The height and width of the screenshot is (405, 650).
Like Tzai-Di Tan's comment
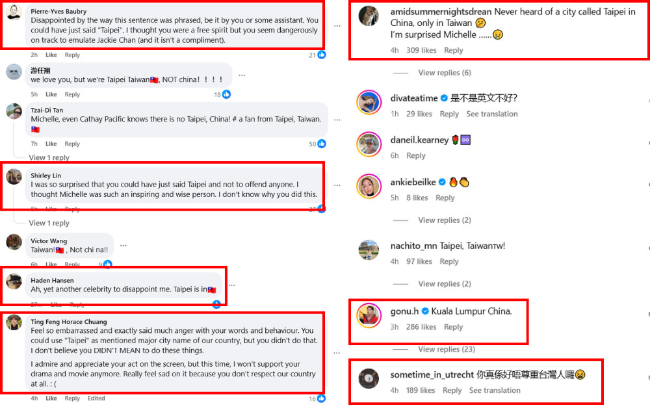[x=51, y=144]
